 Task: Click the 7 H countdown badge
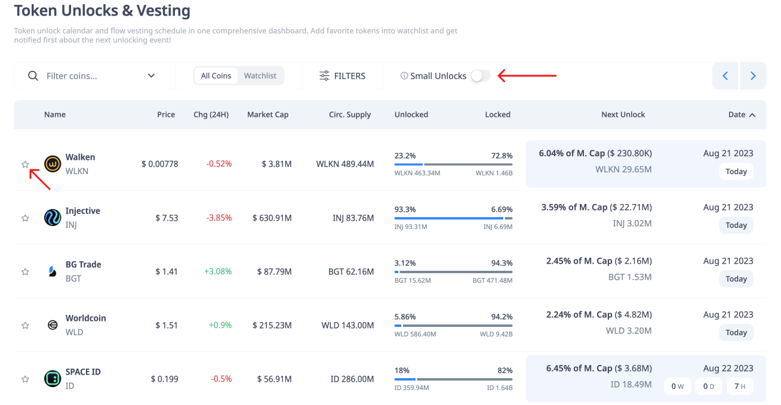click(740, 386)
